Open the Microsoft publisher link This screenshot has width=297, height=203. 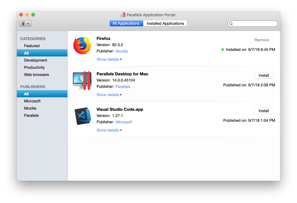click(x=124, y=122)
